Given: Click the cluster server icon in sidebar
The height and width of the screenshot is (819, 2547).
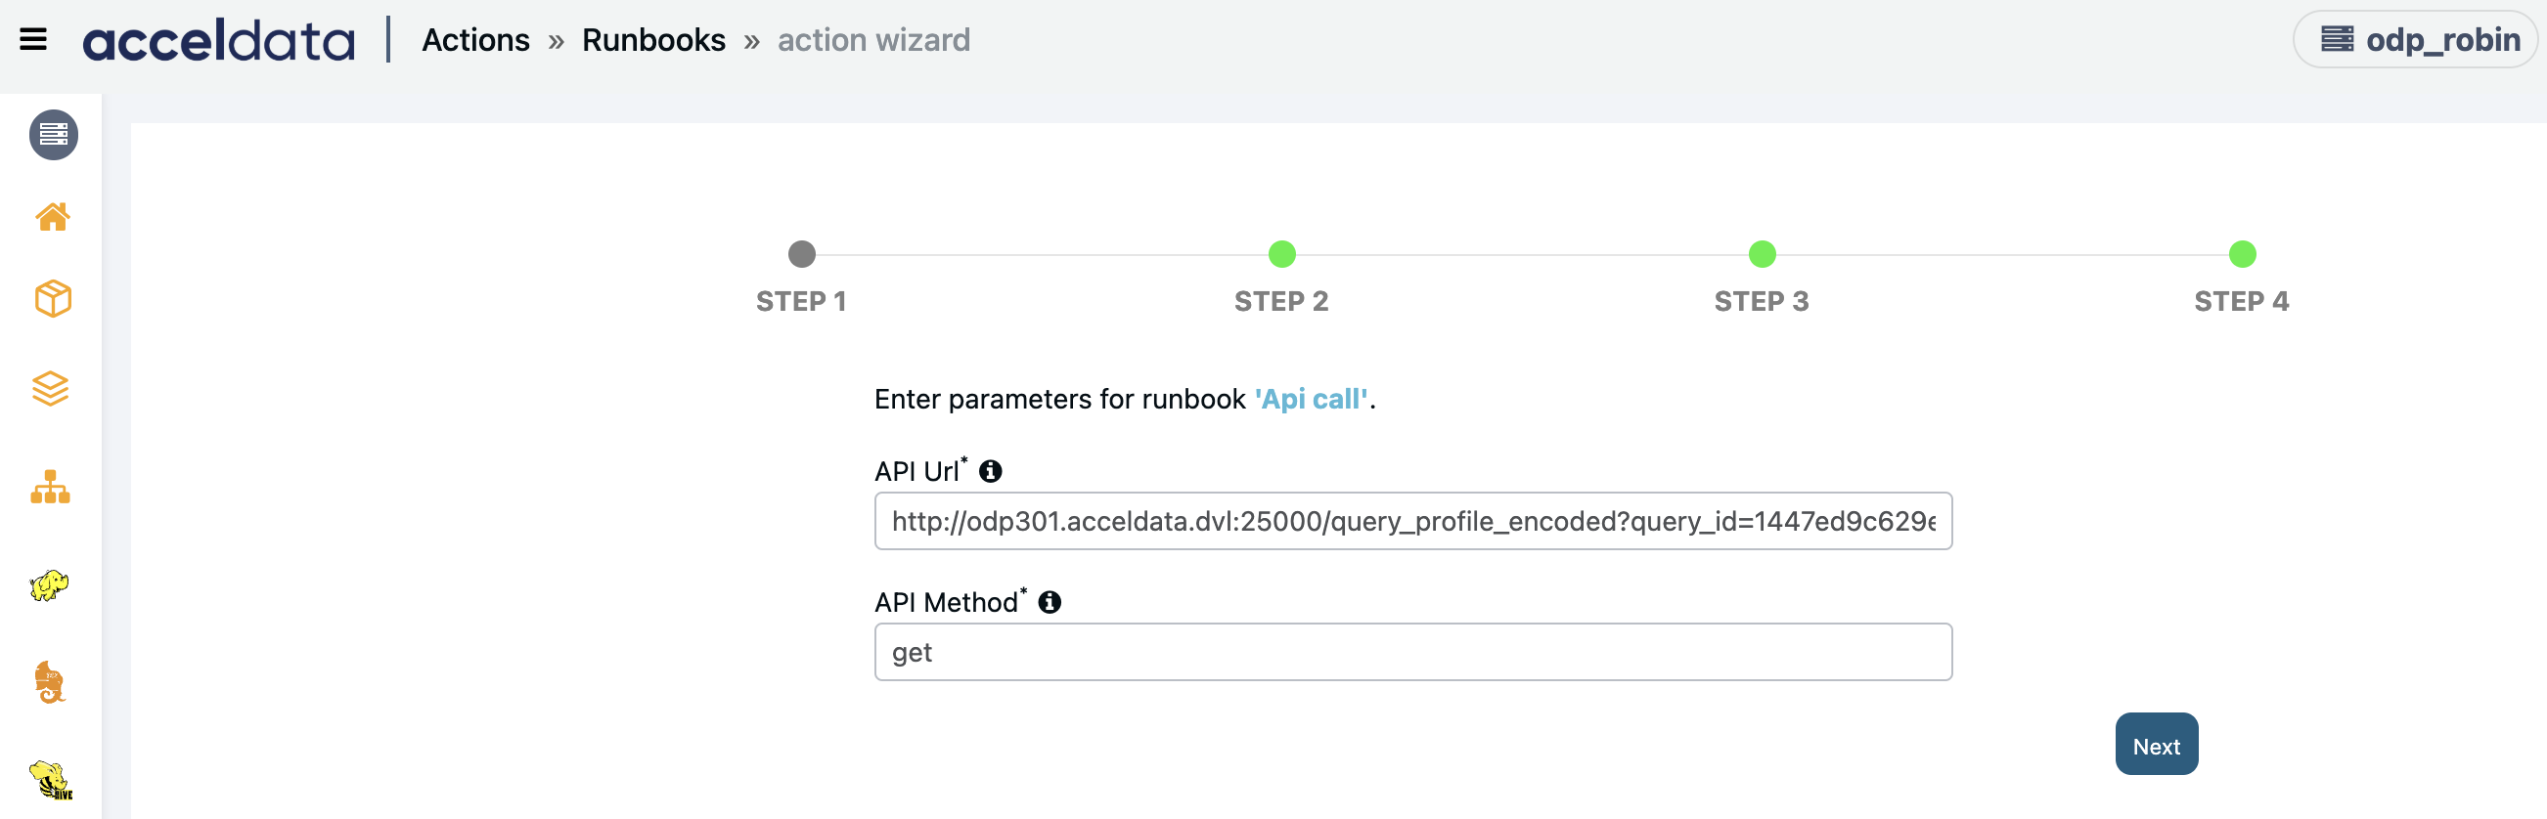Looking at the screenshot, I should [54, 134].
